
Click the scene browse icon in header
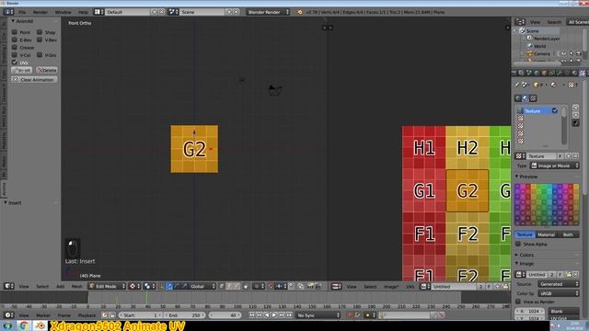tap(173, 12)
